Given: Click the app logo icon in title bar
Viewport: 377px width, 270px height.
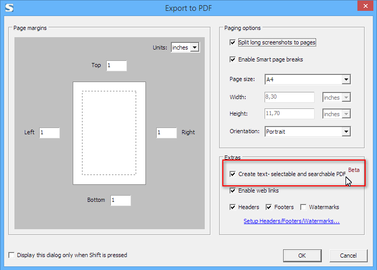Looking at the screenshot, I should [x=9, y=8].
